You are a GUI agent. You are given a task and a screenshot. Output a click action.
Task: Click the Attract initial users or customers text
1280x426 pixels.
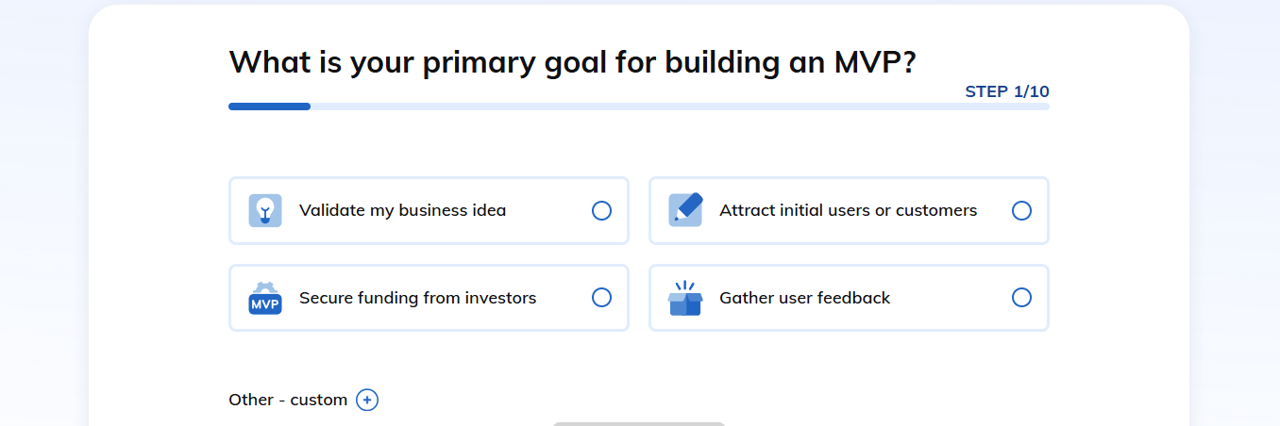click(x=848, y=210)
